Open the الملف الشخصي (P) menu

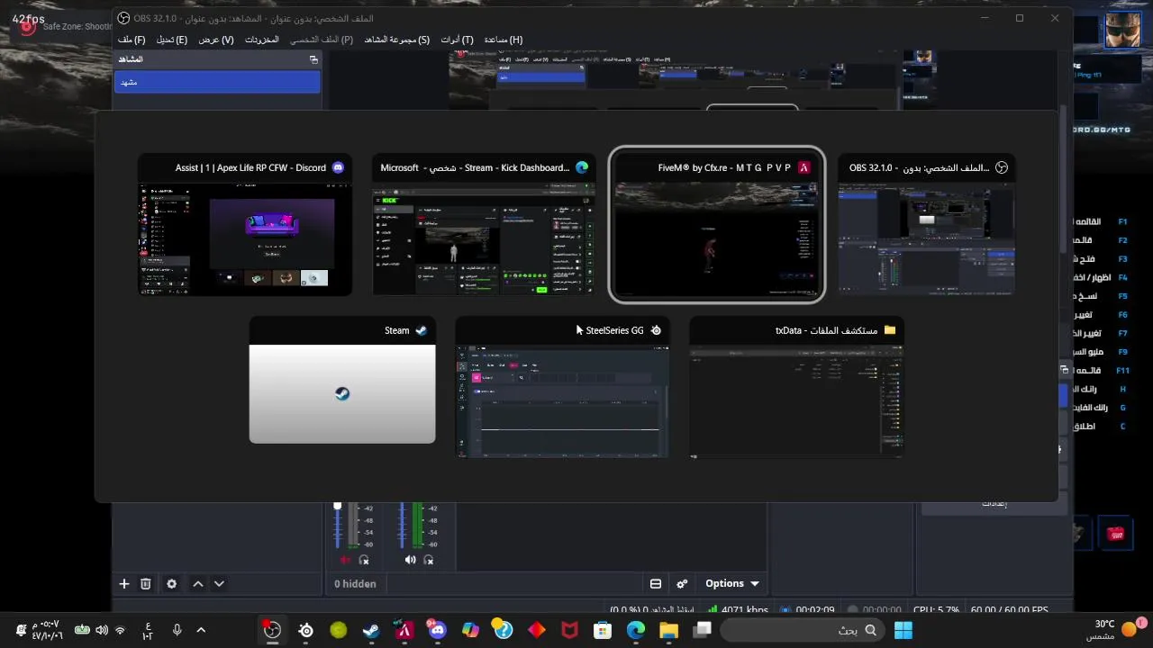click(322, 40)
